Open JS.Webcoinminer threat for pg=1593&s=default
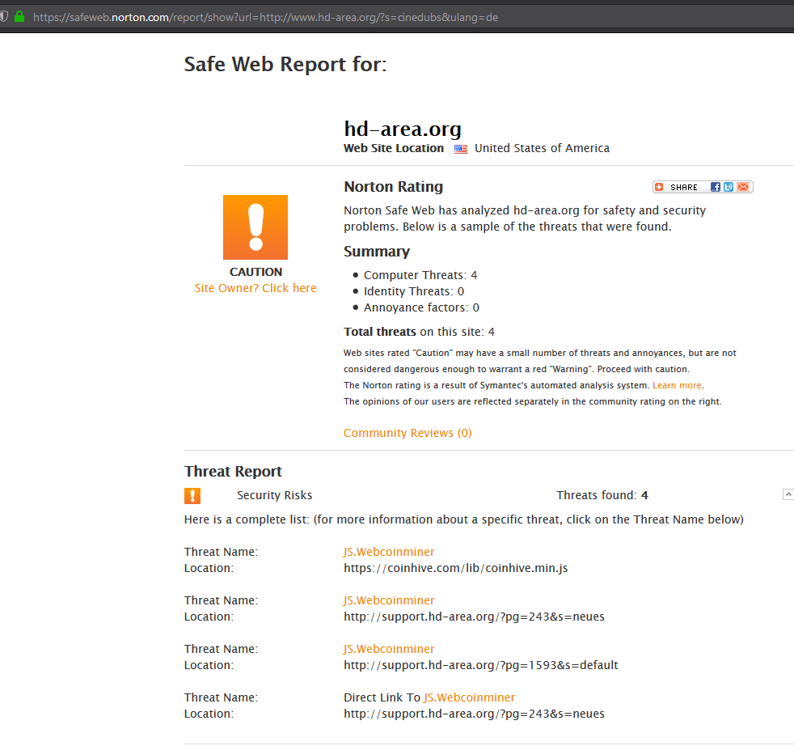Viewport: 794px width, 746px height. point(389,649)
